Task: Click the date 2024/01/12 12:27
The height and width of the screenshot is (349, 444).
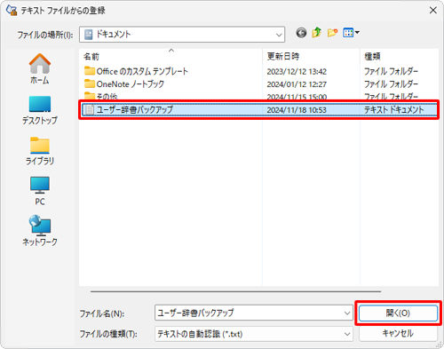Action: (297, 84)
